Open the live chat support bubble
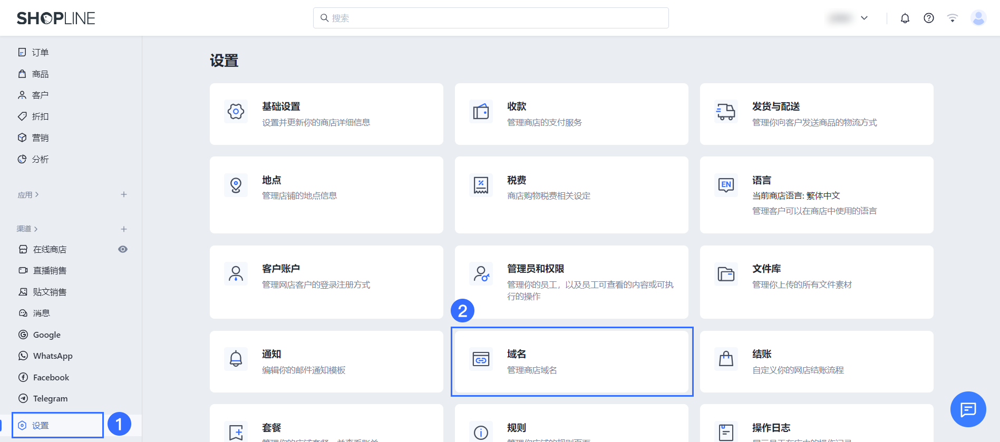The width and height of the screenshot is (1000, 442). (x=968, y=409)
